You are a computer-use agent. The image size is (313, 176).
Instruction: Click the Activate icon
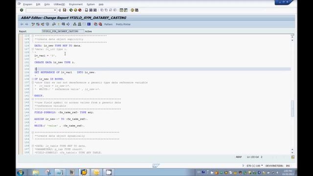pos(59,24)
